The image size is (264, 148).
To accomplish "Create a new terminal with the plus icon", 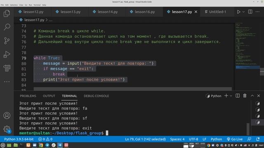I will point(226,96).
